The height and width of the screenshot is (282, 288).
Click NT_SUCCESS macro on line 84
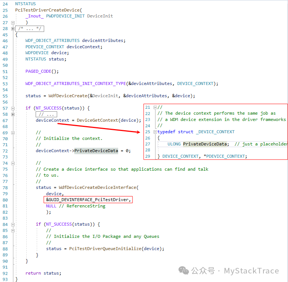pyautogui.click(x=59, y=224)
